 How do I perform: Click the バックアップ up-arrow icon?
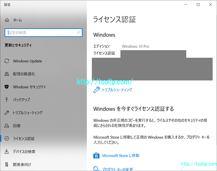pos(7,100)
